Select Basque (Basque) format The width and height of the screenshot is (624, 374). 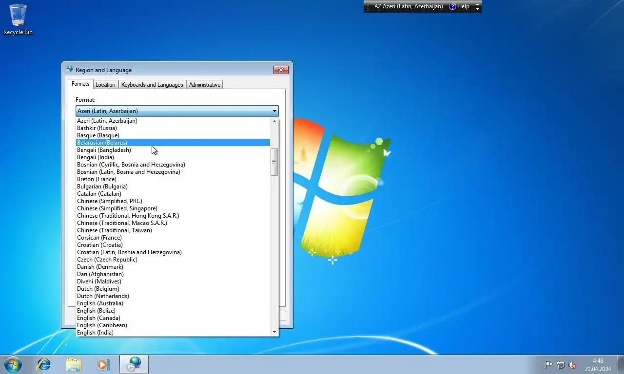pos(173,135)
